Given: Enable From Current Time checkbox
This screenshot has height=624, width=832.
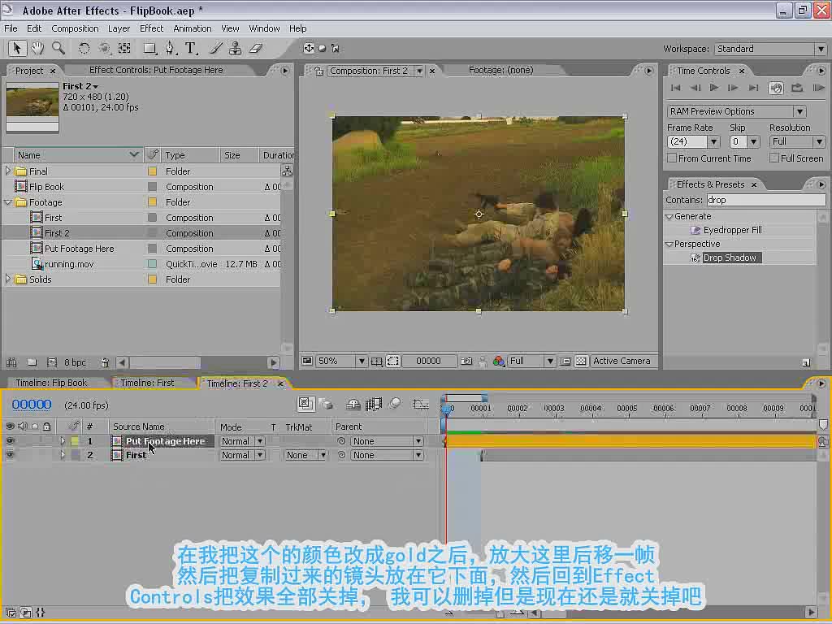Looking at the screenshot, I should click(x=672, y=158).
